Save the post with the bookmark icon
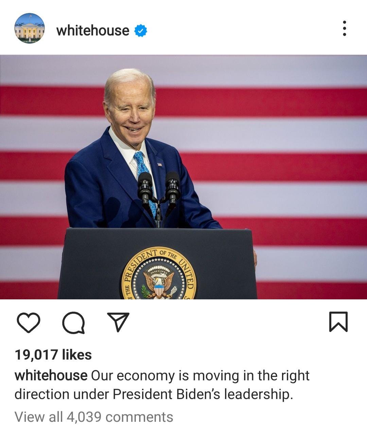The width and height of the screenshot is (367, 429). click(338, 321)
